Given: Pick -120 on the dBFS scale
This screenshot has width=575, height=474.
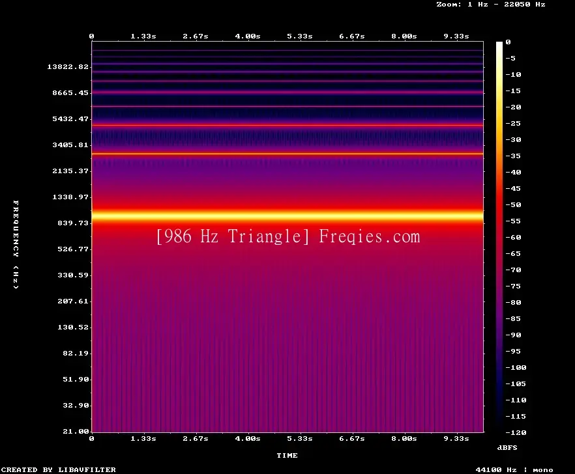Looking at the screenshot, I should [x=516, y=432].
